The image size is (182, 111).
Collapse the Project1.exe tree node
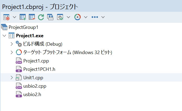[x=4, y=36]
